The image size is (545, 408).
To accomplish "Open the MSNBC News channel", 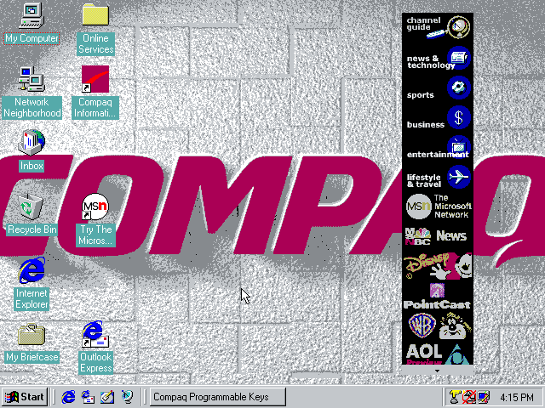I will coord(438,236).
